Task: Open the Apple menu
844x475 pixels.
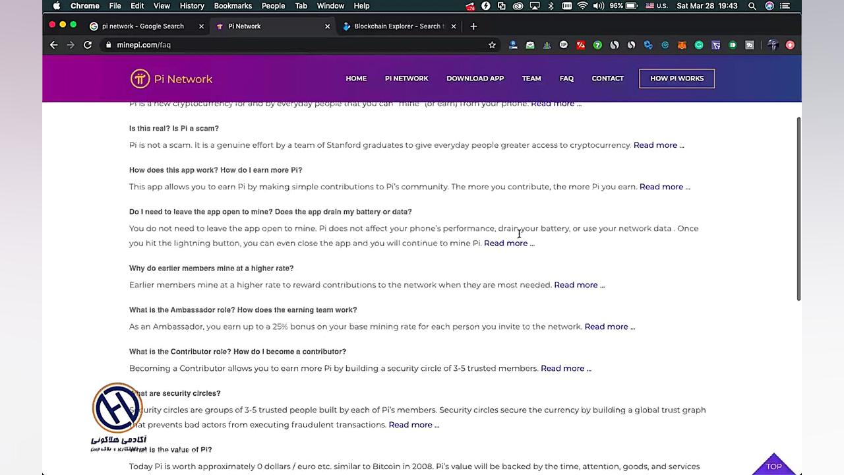Action: coord(56,6)
